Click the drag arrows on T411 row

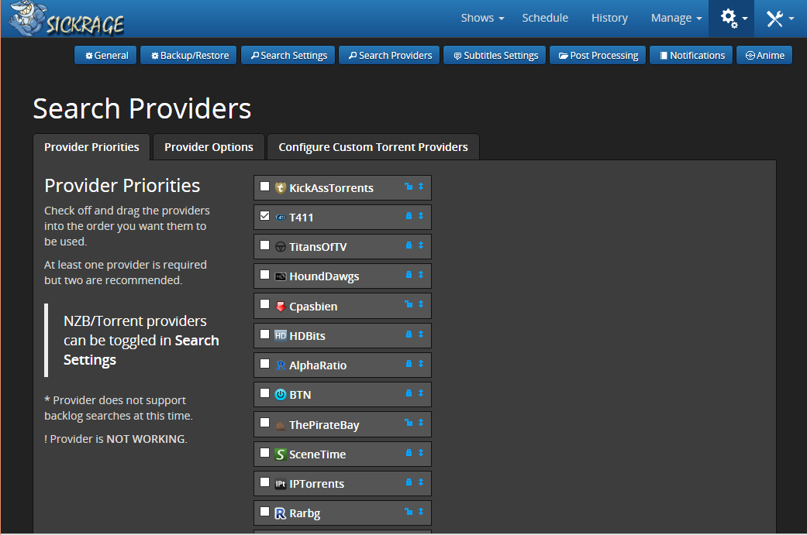(421, 217)
